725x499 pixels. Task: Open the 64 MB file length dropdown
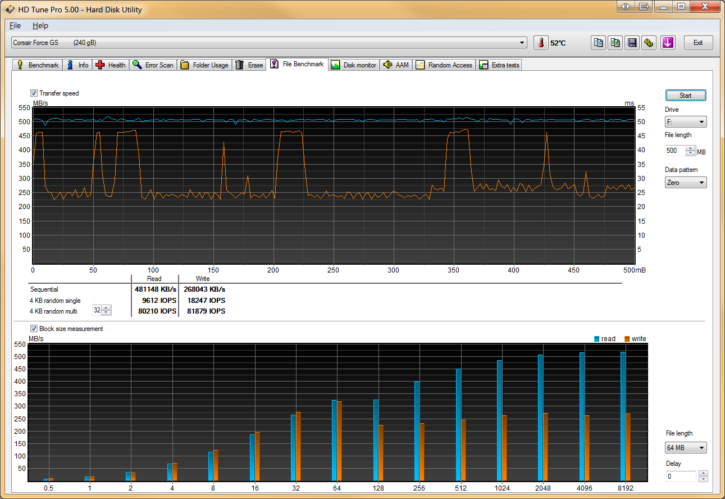coord(686,448)
